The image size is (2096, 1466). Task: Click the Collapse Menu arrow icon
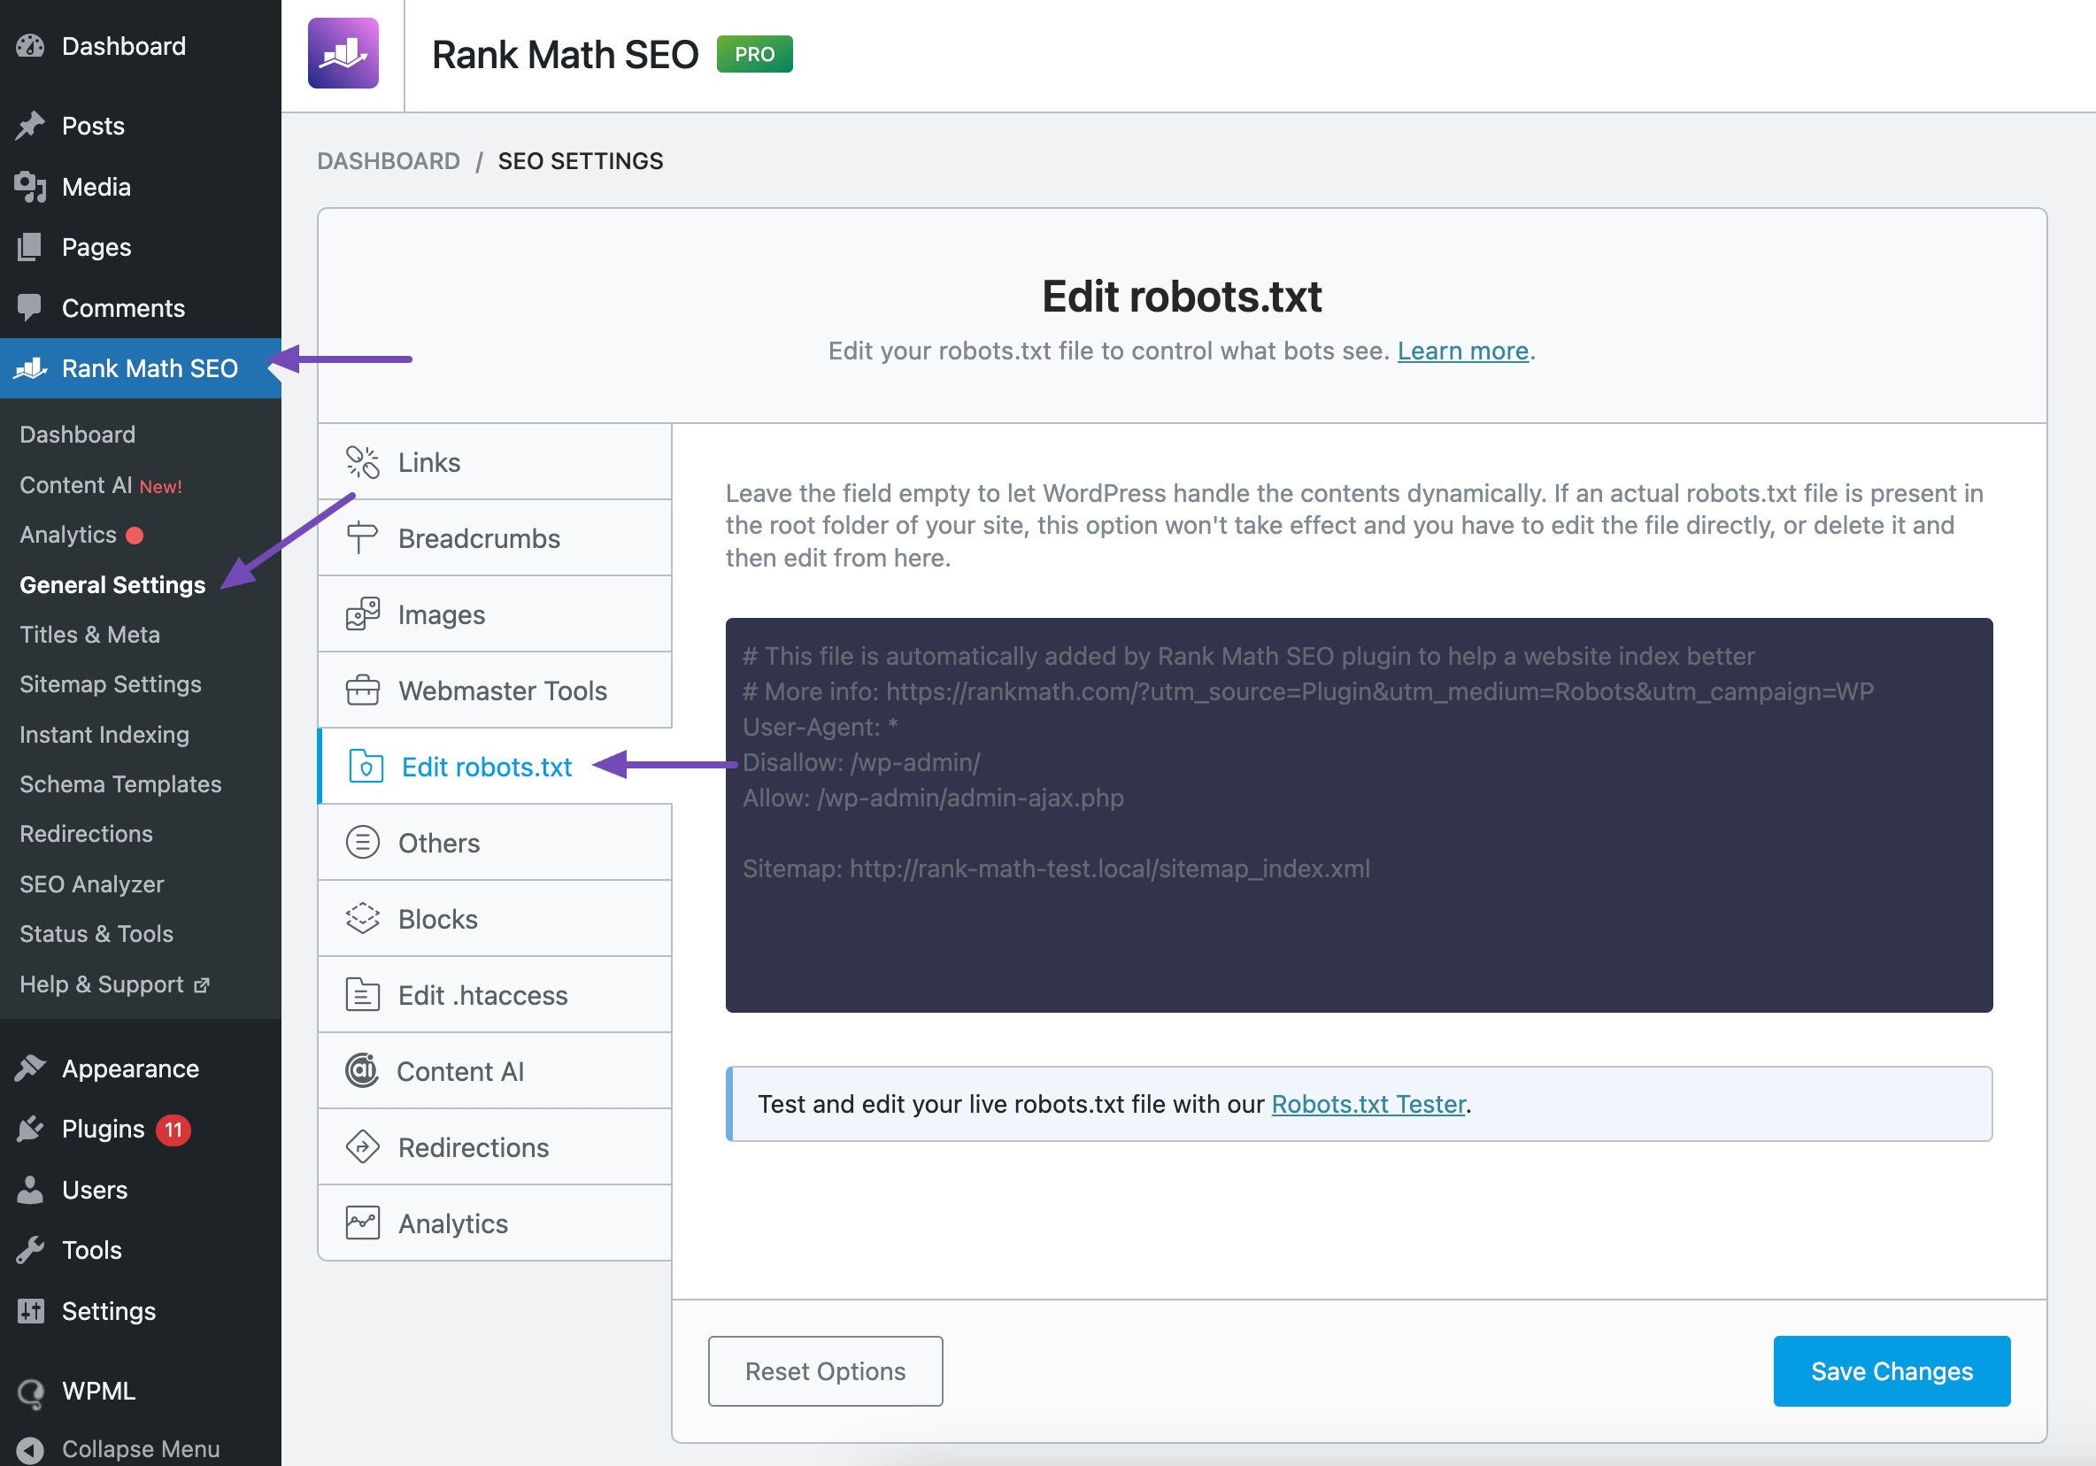point(30,1449)
